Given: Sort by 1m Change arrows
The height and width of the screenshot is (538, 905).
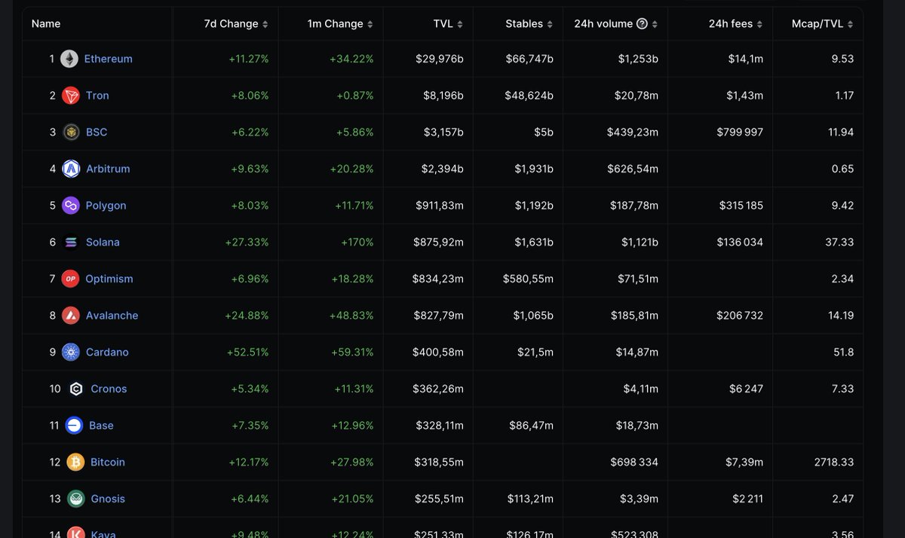Looking at the screenshot, I should (370, 24).
